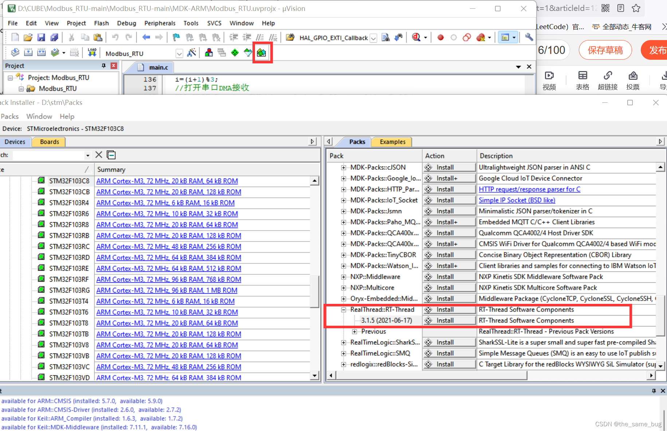Toggle the output panel pin icon
Image resolution: width=667 pixels, height=431 pixels.
(654, 391)
